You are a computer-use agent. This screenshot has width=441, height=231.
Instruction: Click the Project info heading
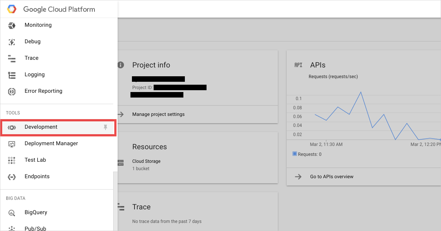point(151,65)
